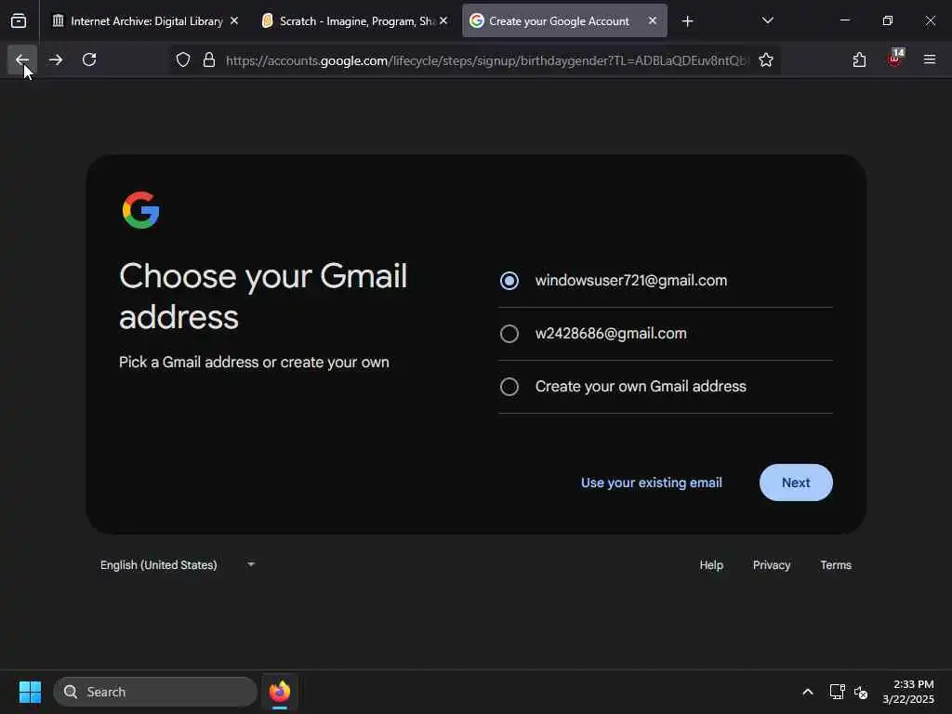Screen dimensions: 952x714
Task: Click the Firefox taskbar icon
Action: coord(280,692)
